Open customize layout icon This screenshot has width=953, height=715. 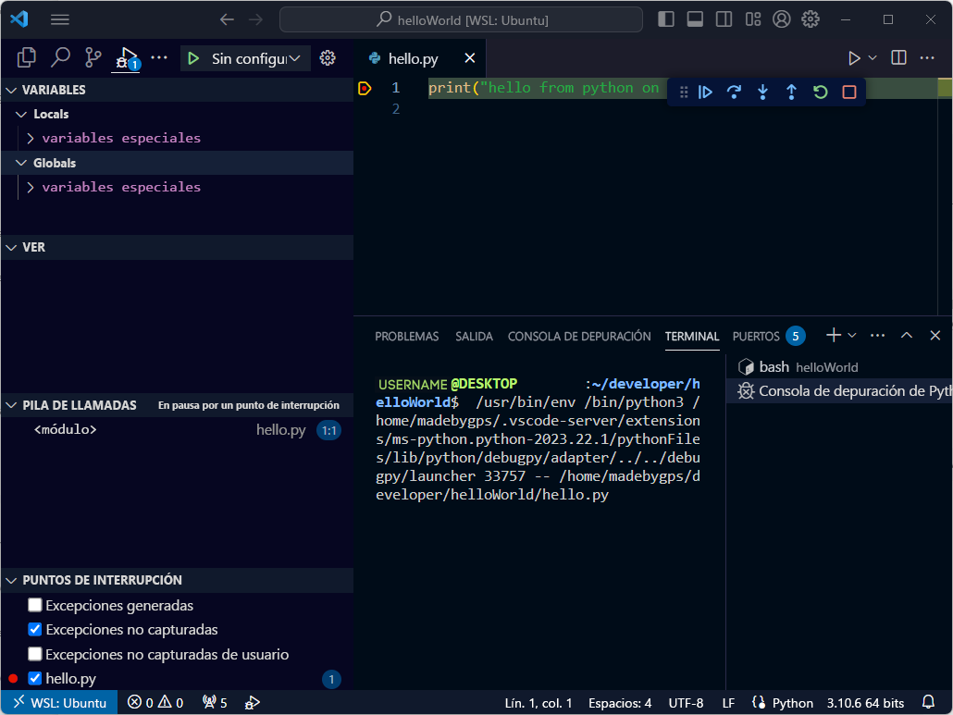pyautogui.click(x=753, y=19)
